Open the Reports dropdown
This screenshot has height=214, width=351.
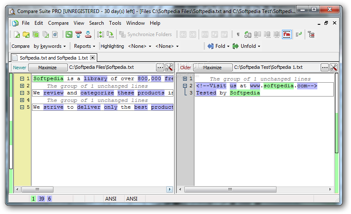point(85,46)
